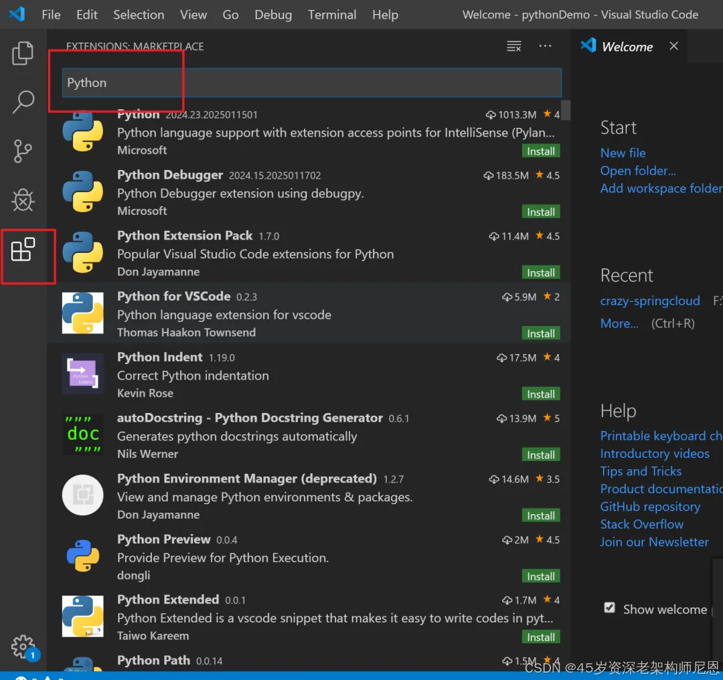Open the Help menu
This screenshot has height=680, width=723.
(x=386, y=15)
